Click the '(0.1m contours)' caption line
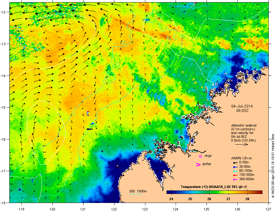The image size is (275, 212). pyautogui.click(x=243, y=129)
